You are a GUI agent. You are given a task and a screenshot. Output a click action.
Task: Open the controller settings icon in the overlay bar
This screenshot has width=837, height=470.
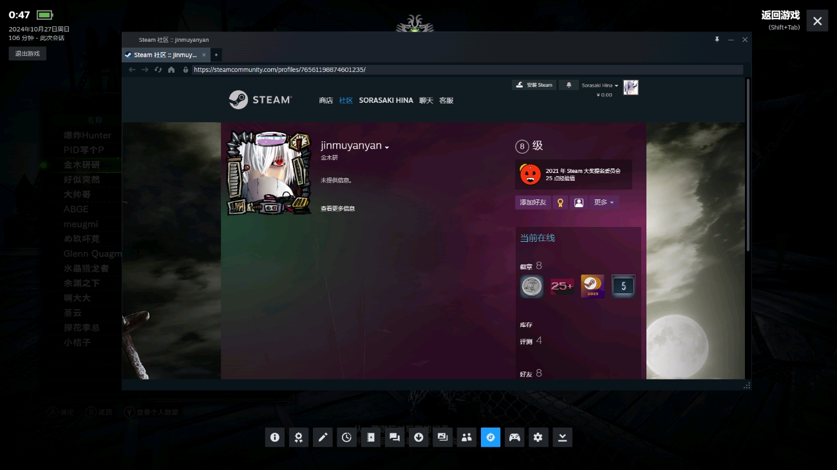(514, 437)
